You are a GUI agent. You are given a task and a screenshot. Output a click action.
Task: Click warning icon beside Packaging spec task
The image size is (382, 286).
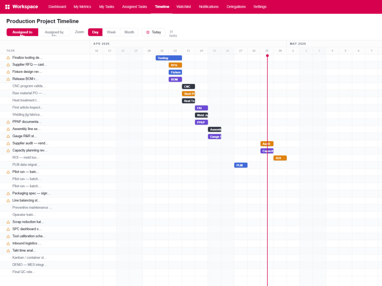[8, 193]
